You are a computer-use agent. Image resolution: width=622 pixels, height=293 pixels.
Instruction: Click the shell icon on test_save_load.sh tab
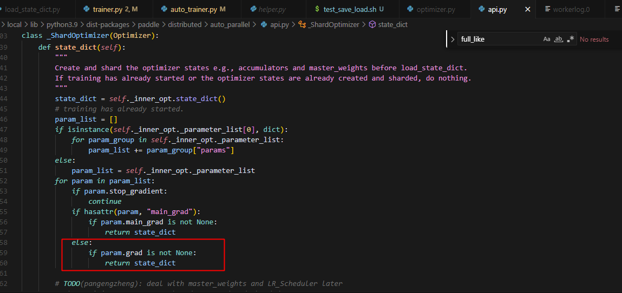point(317,9)
